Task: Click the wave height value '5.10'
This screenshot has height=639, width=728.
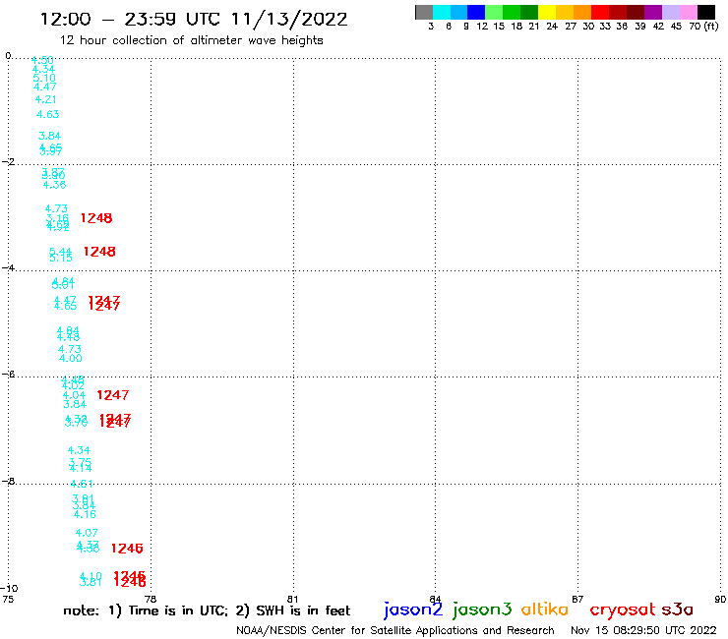Action: pos(44,78)
